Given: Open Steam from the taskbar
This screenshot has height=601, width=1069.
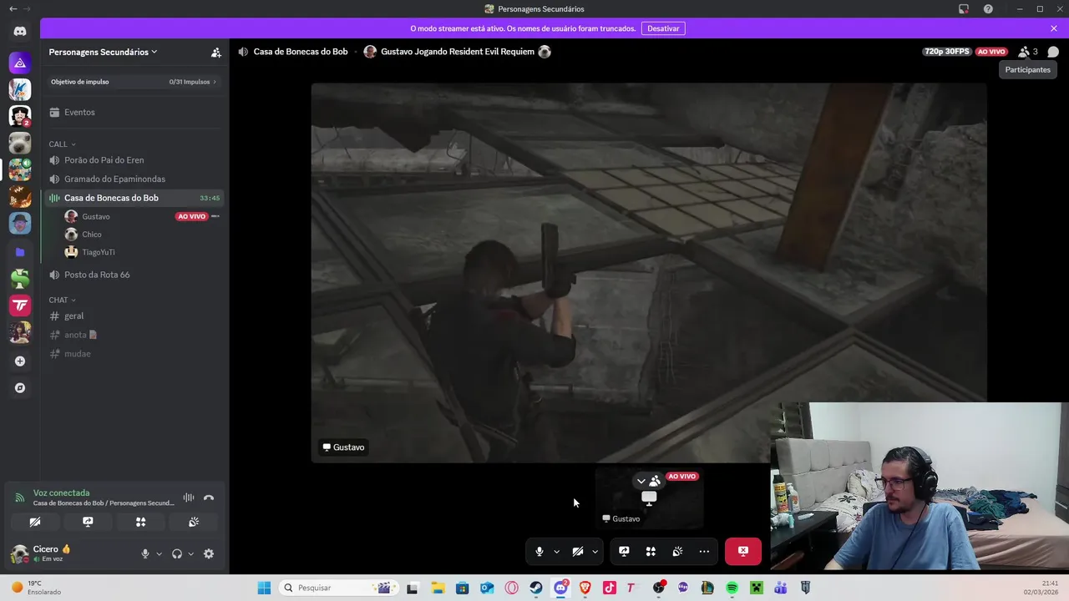Looking at the screenshot, I should (536, 588).
